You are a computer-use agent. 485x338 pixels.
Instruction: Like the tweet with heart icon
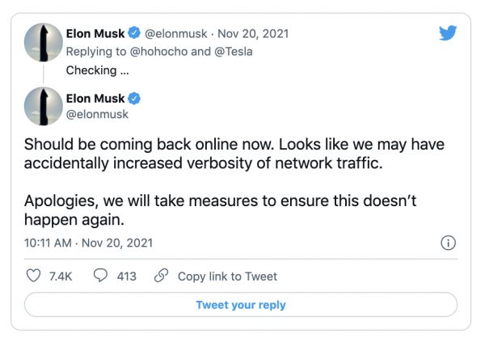[33, 276]
